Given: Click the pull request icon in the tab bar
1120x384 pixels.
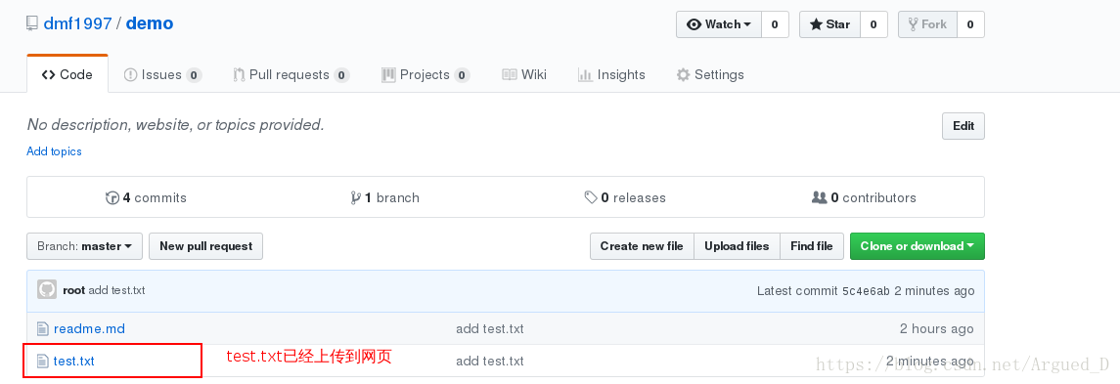Looking at the screenshot, I should [x=240, y=75].
